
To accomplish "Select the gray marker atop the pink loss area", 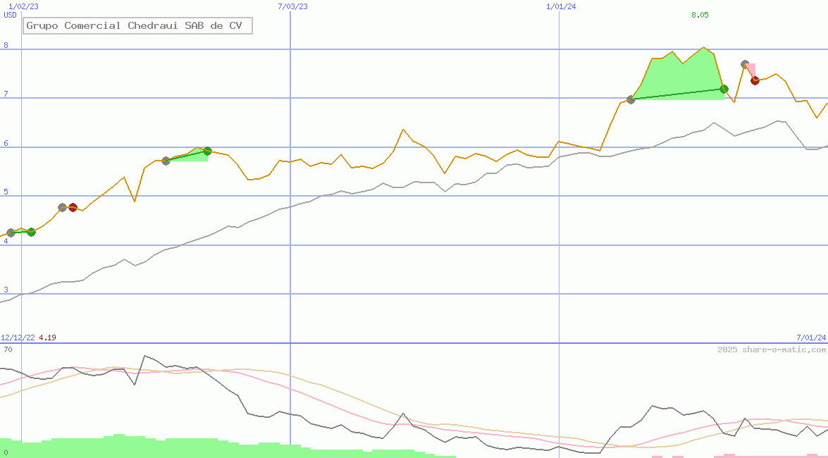I will click(x=745, y=64).
